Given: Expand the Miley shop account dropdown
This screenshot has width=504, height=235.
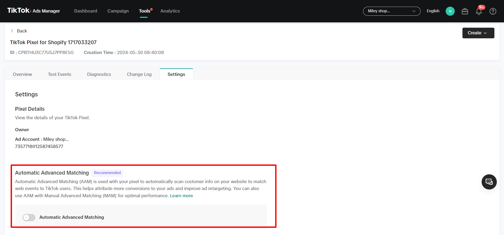Looking at the screenshot, I should coord(391,11).
